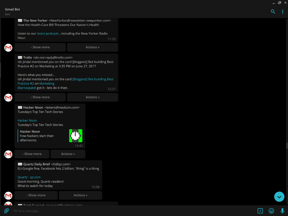The width and height of the screenshot is (288, 216).
Task: Click the Quartz sender address hi@qz.com
Action: 61,164
